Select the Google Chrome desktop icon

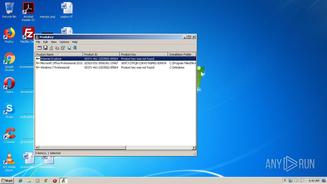click(x=9, y=62)
